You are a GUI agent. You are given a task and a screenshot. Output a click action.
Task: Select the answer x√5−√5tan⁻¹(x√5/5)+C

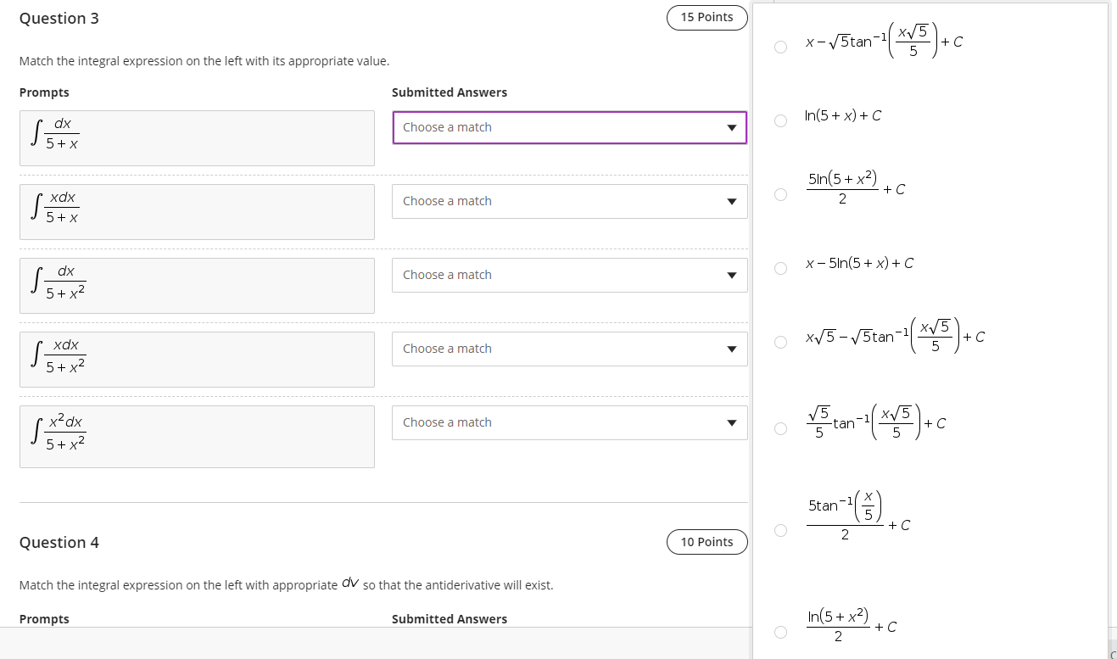(779, 343)
